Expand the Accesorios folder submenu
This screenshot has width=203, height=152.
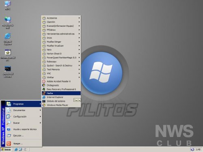click(61, 18)
